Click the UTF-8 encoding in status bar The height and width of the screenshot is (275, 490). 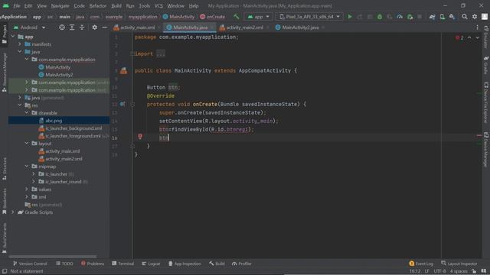click(439, 271)
